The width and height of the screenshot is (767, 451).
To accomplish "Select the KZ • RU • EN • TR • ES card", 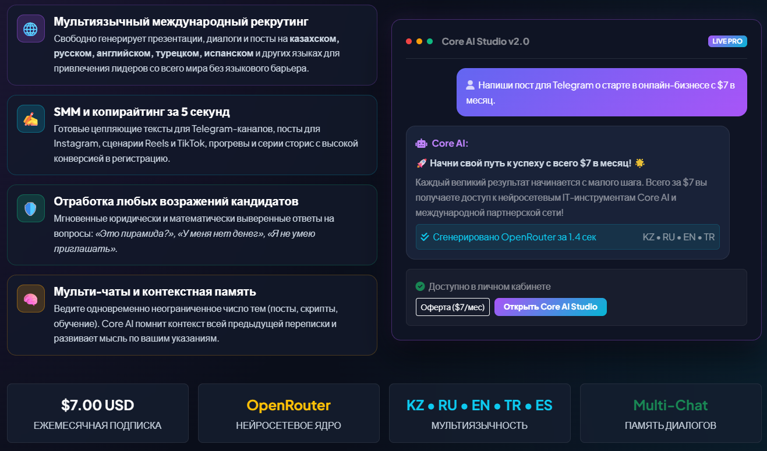I will point(480,413).
